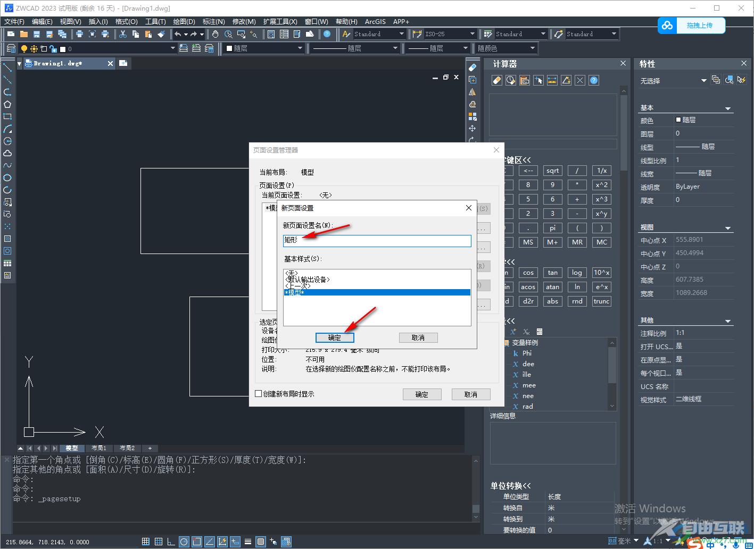Screen dimensions: 754x549
Task: Select the Rectangle tool in draw toolbar
Action: 7,116
